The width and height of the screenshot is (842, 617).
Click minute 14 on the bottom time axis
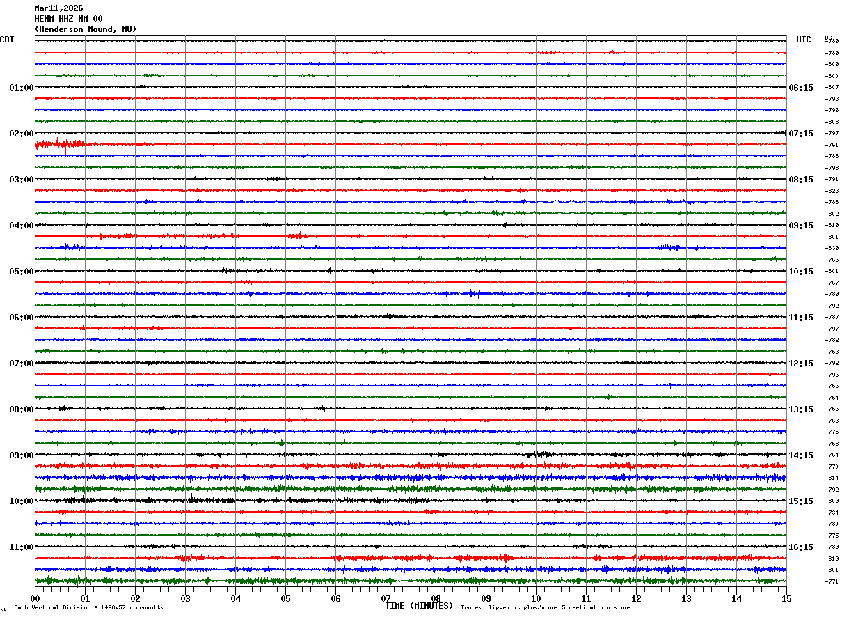tap(736, 598)
